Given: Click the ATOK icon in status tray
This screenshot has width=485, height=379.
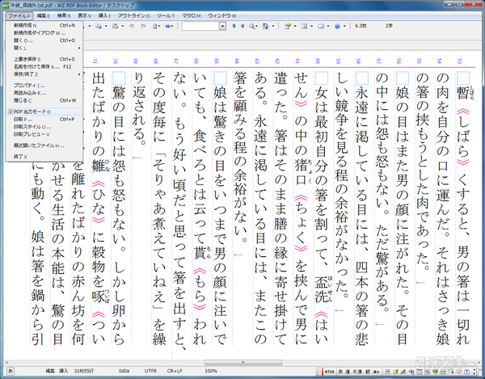Looking at the screenshot, I should tap(330, 372).
